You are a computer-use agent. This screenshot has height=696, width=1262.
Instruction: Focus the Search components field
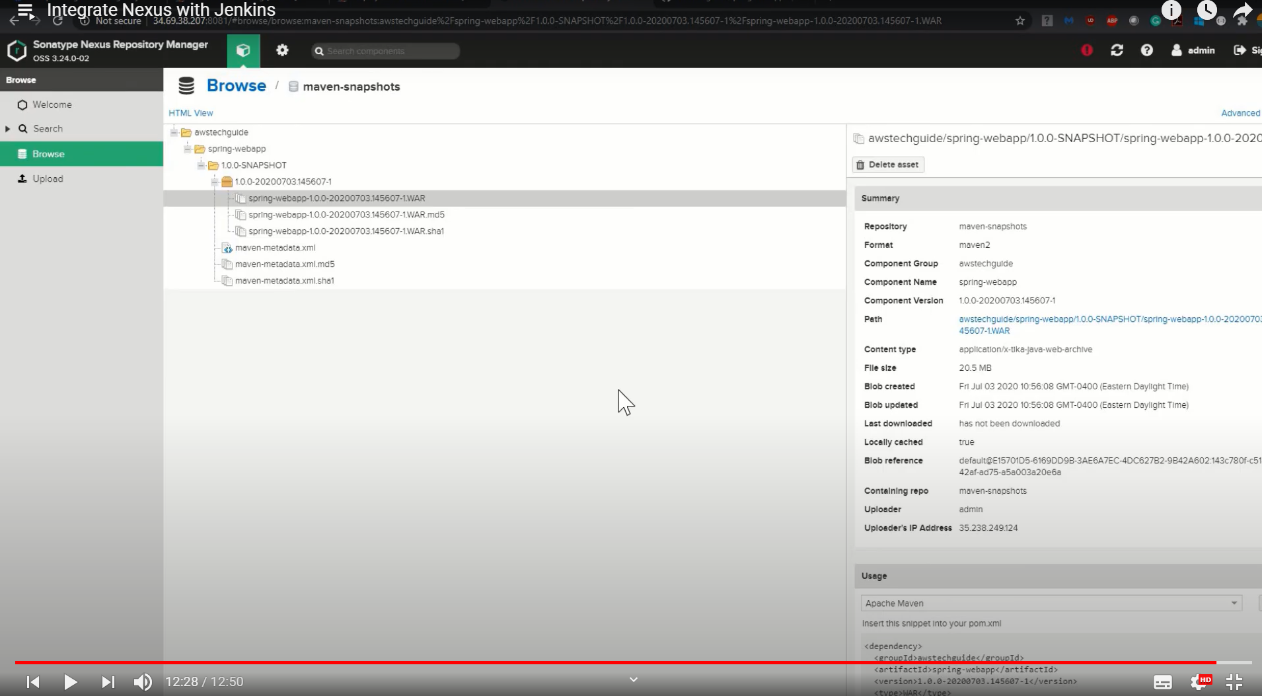[x=386, y=51]
